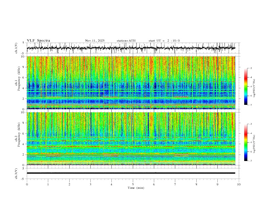
Task: Click the time axis tick label "6"
Action: (154, 184)
